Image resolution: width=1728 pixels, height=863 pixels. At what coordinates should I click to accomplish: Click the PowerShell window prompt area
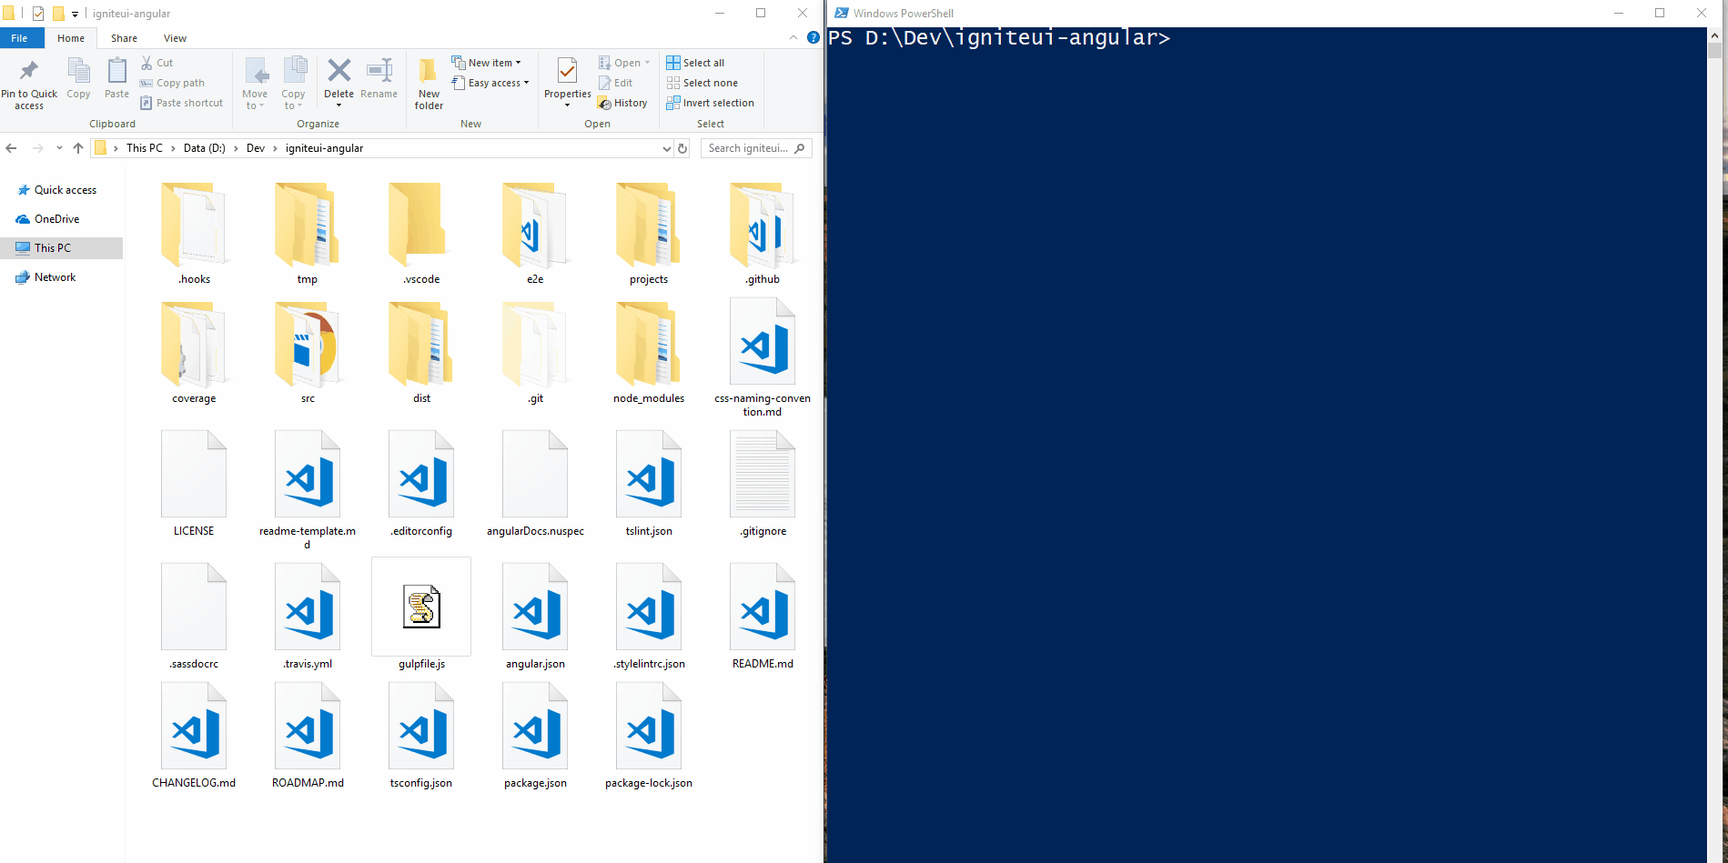999,38
